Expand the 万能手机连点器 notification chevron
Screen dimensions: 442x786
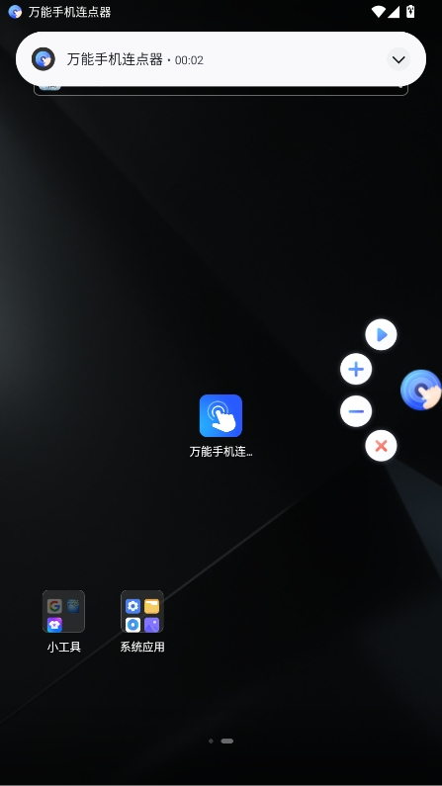pyautogui.click(x=398, y=59)
